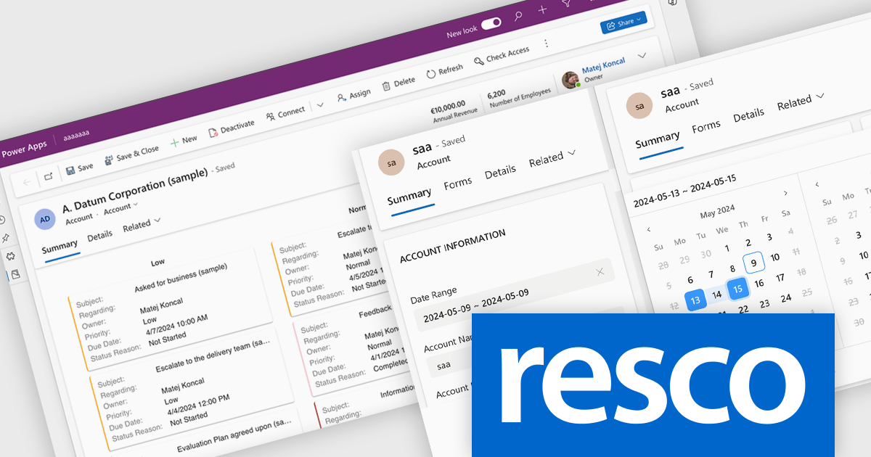Pick day 24 in the May 2024 calendar
The image size is (871, 457).
click(x=785, y=297)
